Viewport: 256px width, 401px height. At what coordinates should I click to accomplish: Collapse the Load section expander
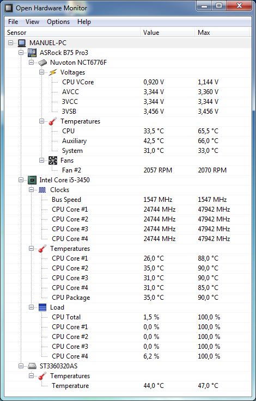click(x=31, y=307)
